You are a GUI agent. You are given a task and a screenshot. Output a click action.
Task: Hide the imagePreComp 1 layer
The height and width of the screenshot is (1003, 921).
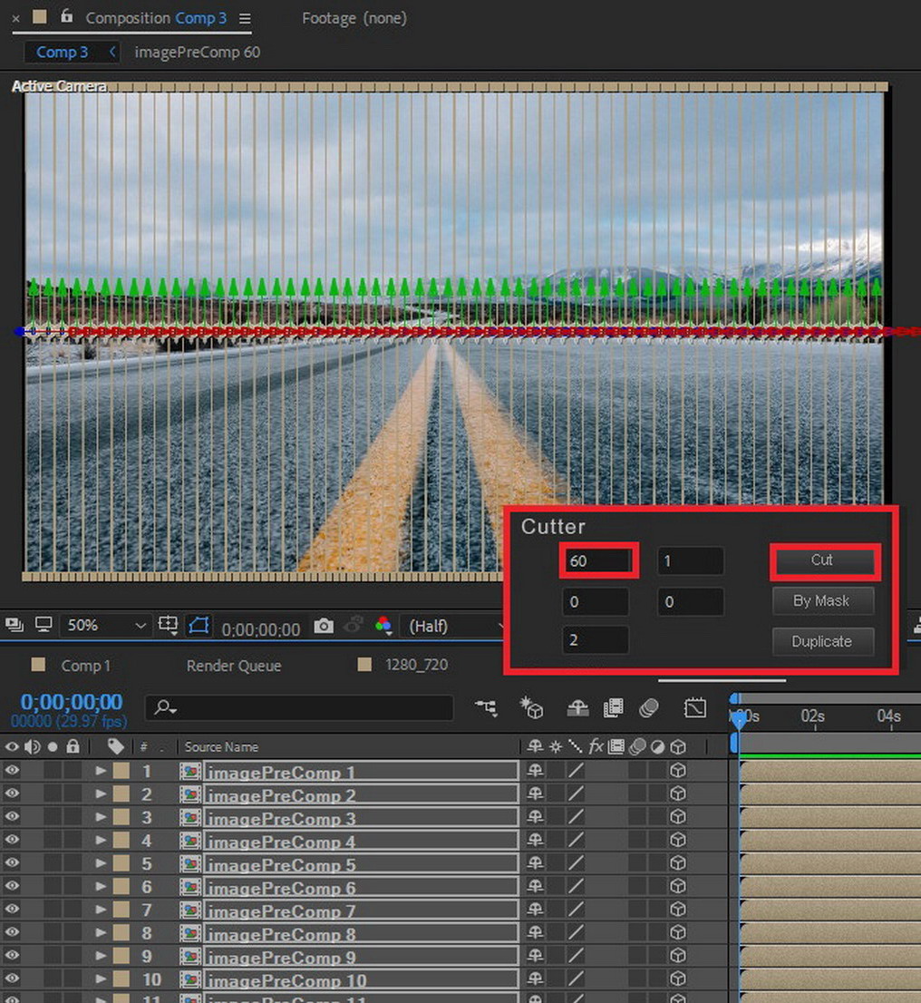pos(12,771)
